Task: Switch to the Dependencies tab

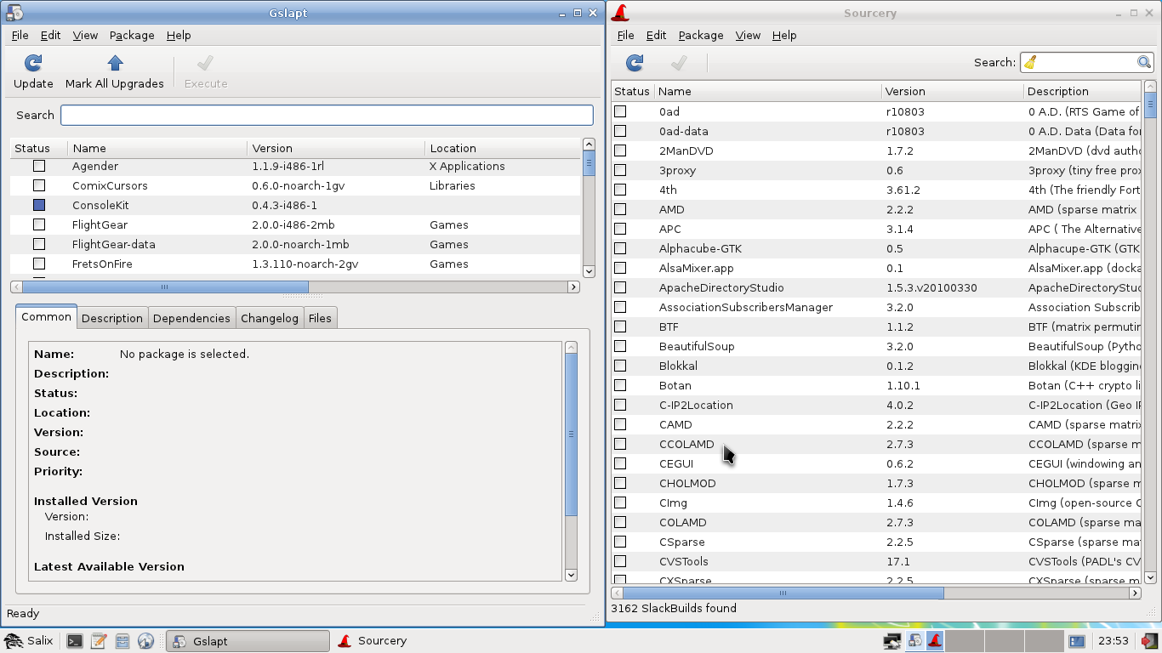Action: [191, 317]
